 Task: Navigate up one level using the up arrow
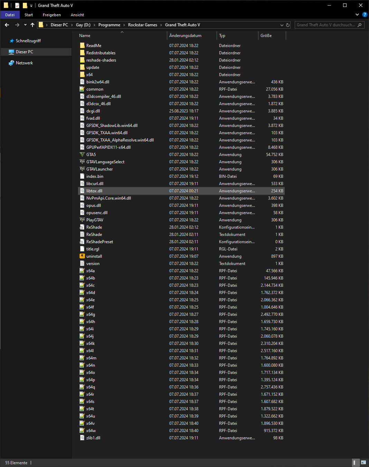coord(32,25)
